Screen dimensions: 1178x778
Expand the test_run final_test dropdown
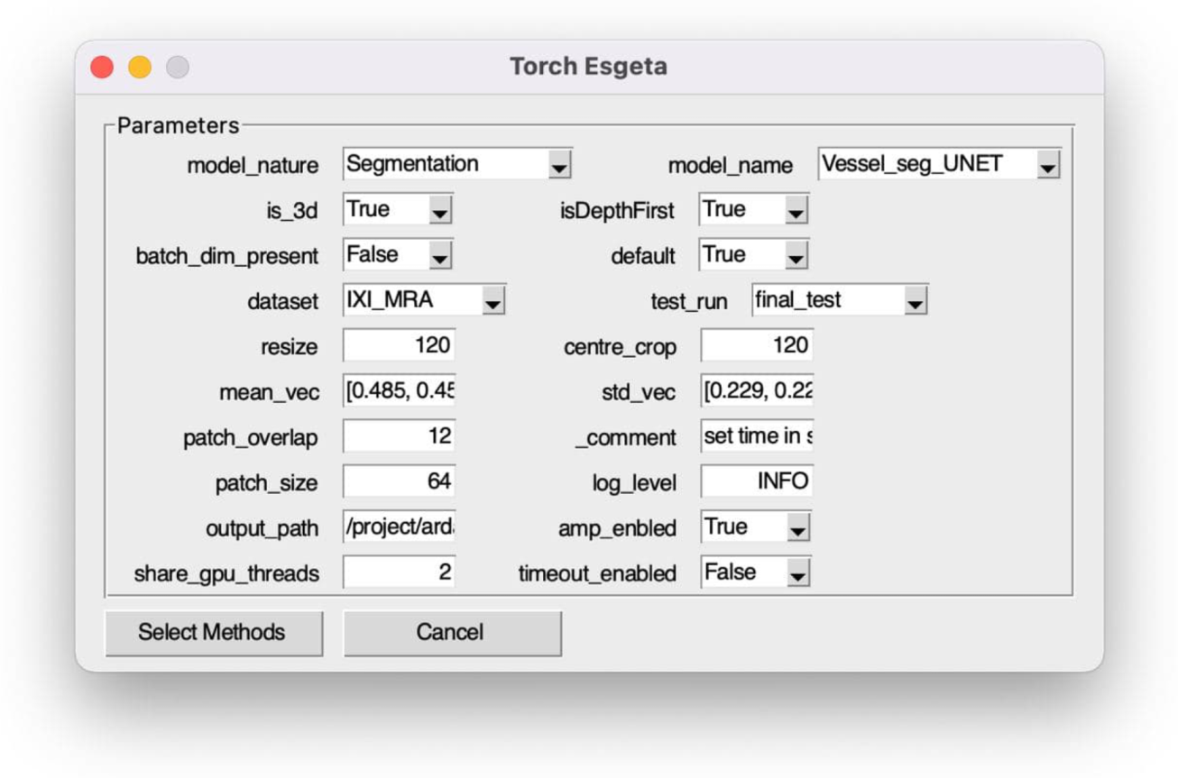(x=839, y=300)
